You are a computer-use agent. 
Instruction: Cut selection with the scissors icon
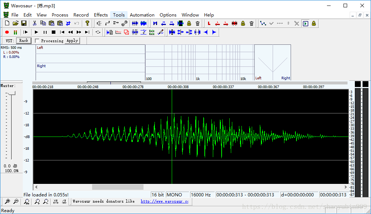pos(34,23)
